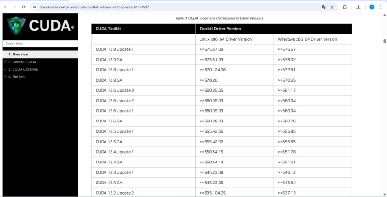Click Linux driver value >=550.54.15
Viewport: 387px width, 197px height.
click(211, 152)
